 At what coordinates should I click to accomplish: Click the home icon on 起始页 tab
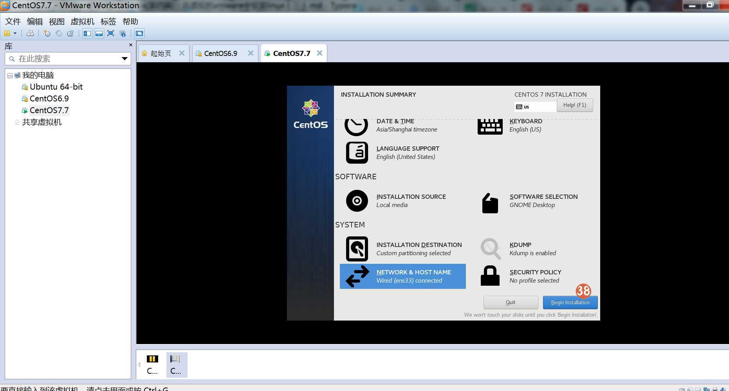tap(144, 53)
